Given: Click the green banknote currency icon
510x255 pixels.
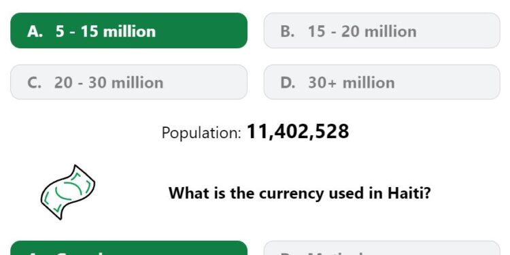Looking at the screenshot, I should pyautogui.click(x=68, y=192).
